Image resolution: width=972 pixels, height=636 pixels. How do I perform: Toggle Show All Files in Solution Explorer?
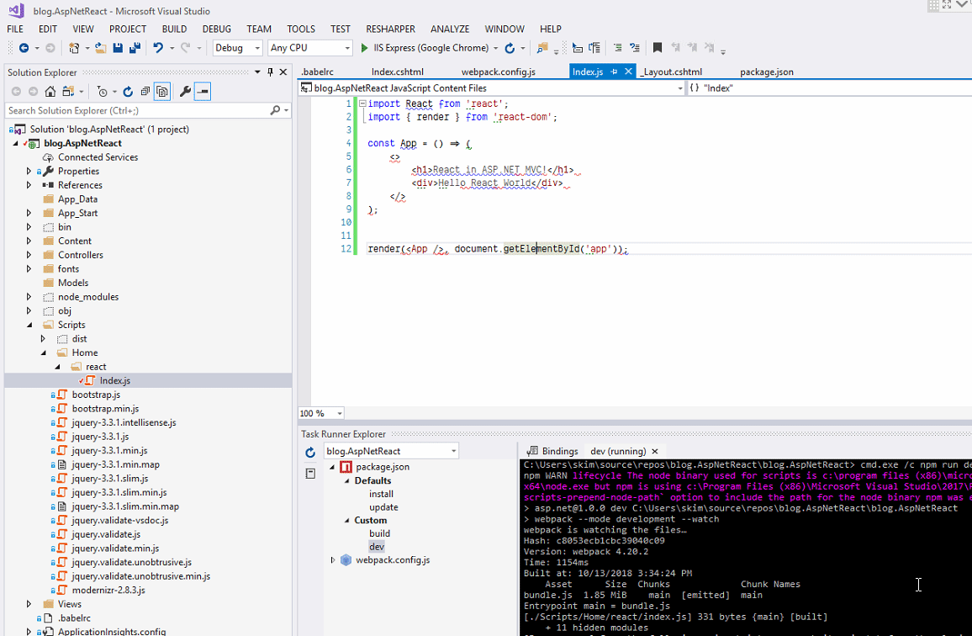click(162, 92)
